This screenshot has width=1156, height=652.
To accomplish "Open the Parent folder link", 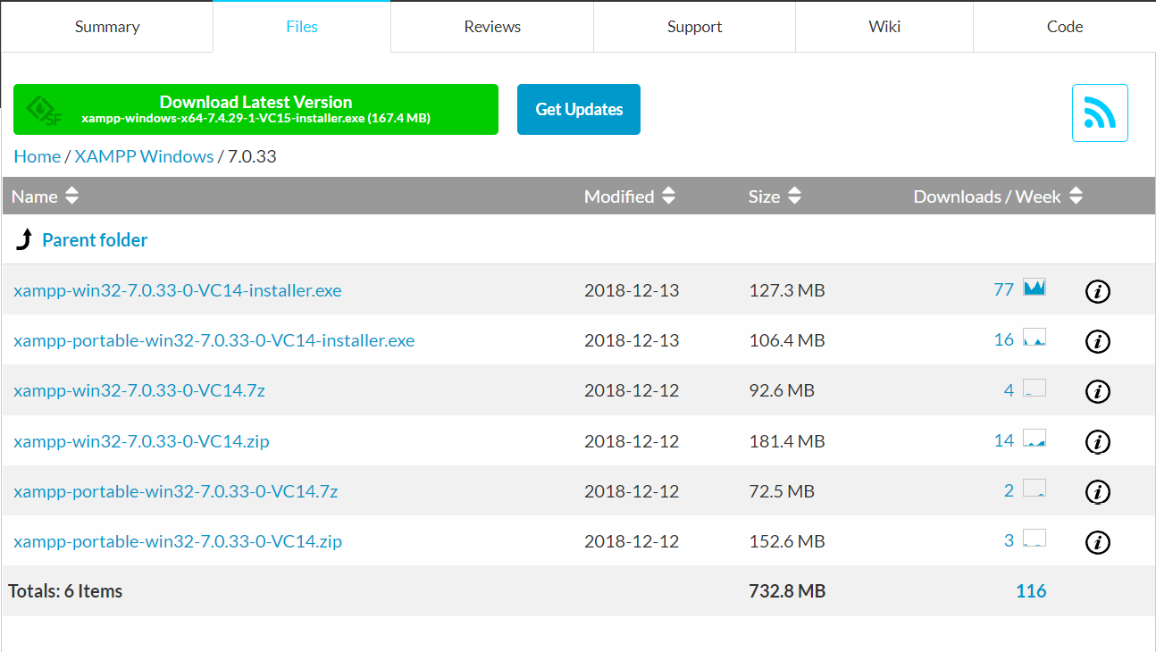I will [x=95, y=239].
